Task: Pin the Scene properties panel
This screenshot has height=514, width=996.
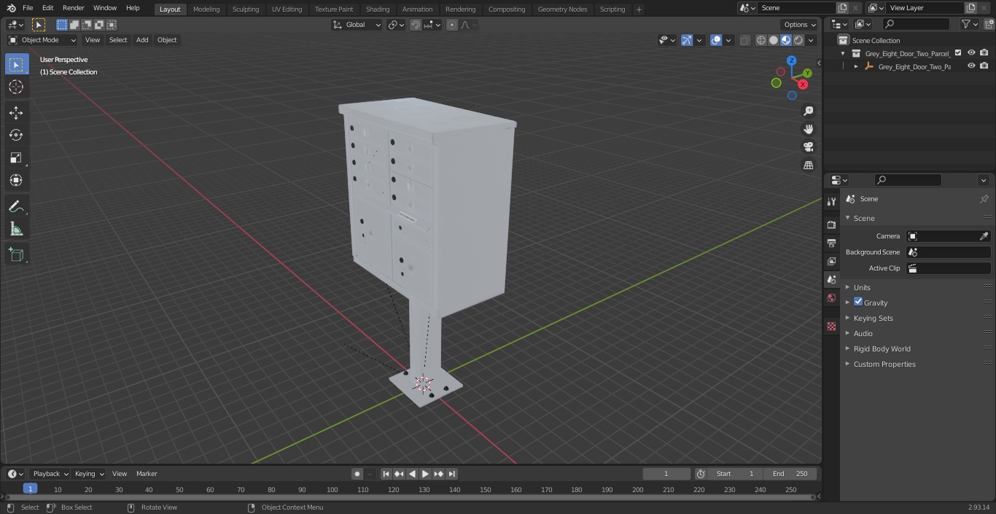Action: [x=984, y=199]
